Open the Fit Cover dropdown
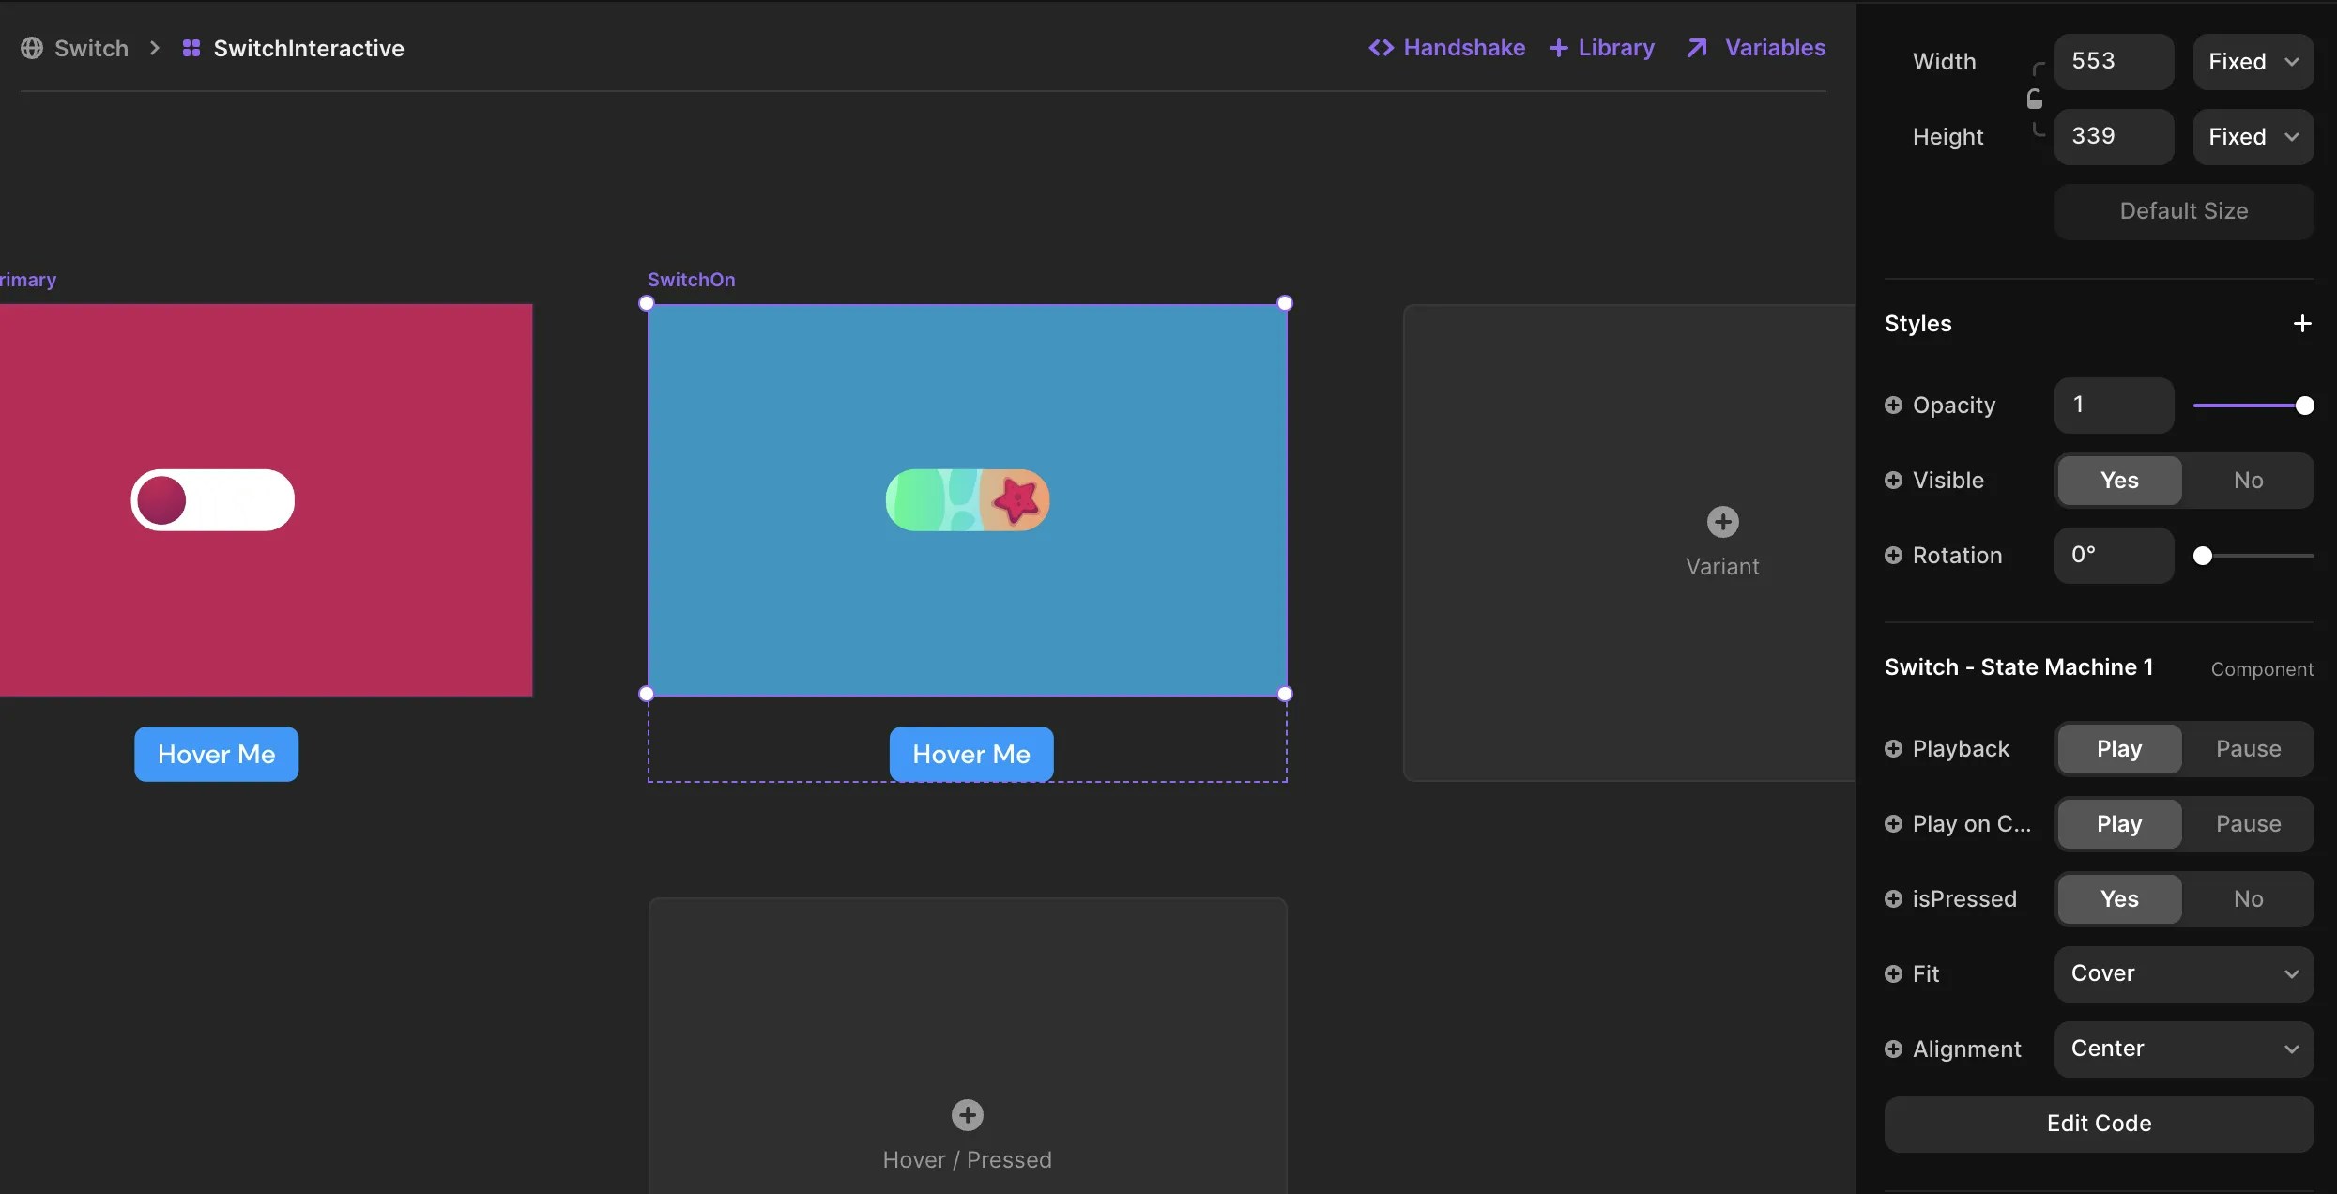 pyautogui.click(x=2183, y=973)
